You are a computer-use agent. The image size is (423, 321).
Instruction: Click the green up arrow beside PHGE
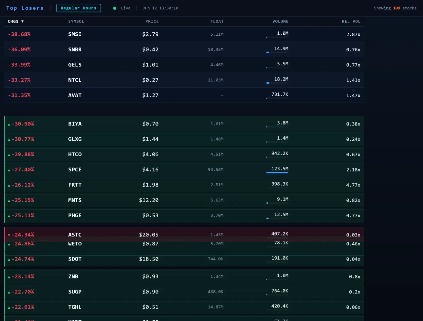(9, 216)
